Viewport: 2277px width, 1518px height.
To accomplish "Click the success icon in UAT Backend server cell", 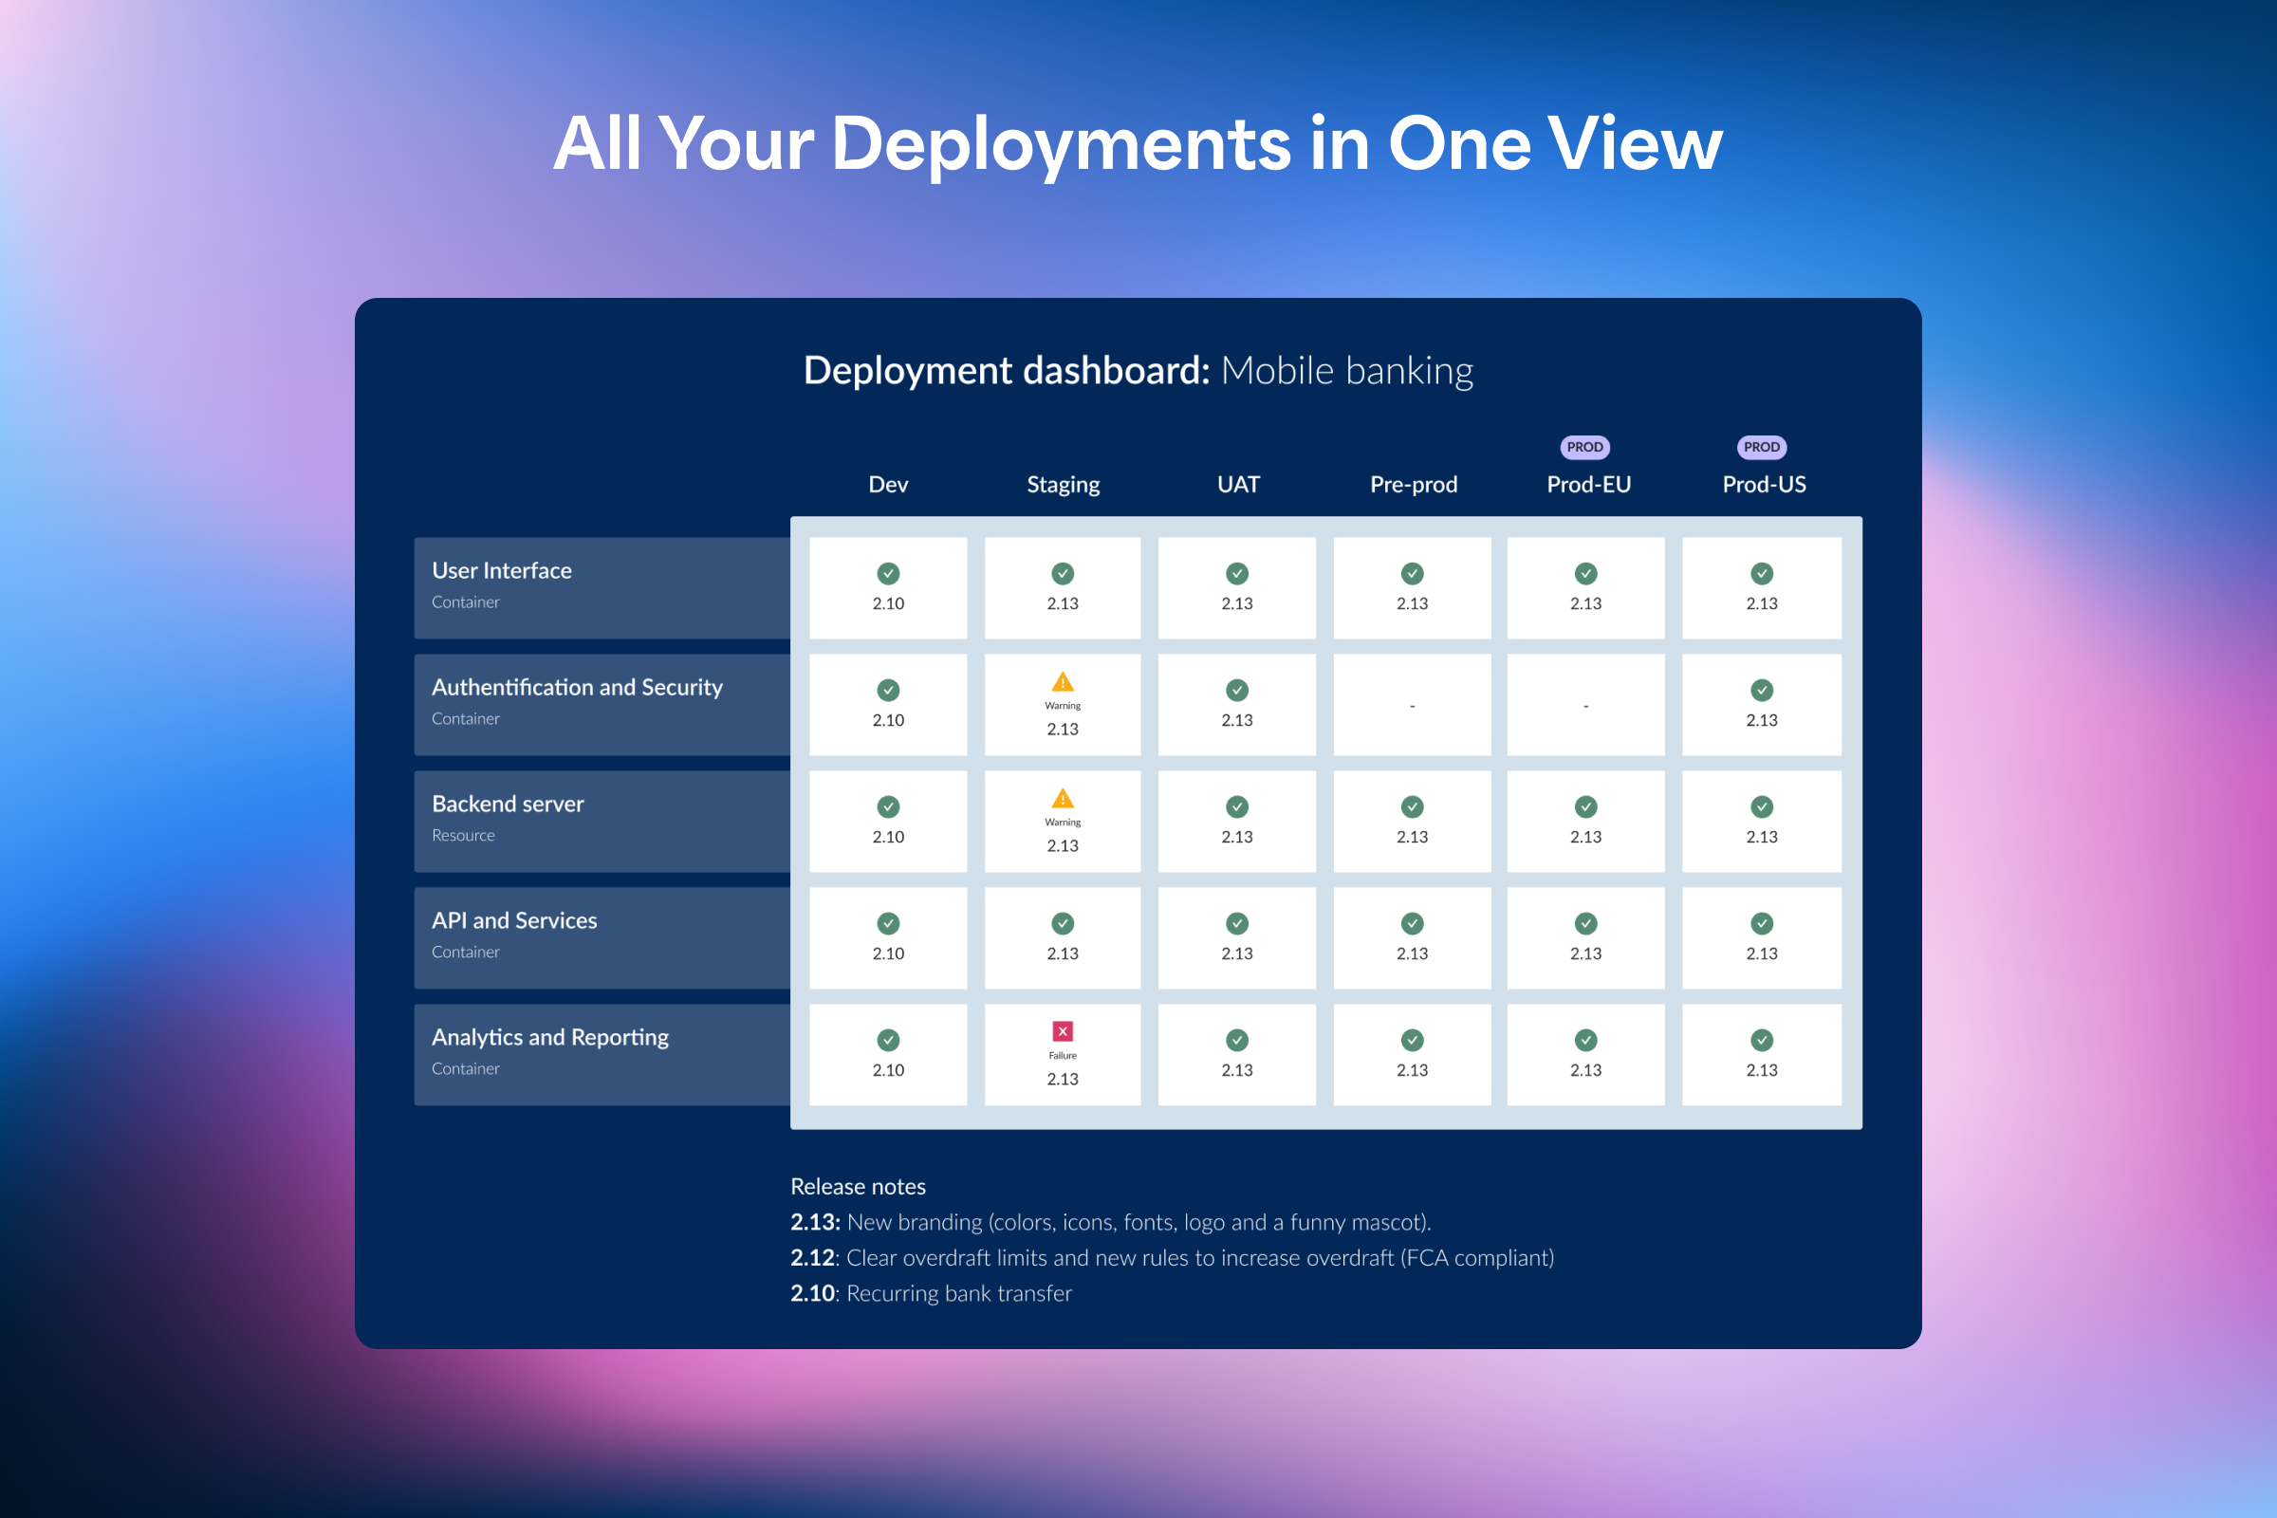I will click(1237, 805).
